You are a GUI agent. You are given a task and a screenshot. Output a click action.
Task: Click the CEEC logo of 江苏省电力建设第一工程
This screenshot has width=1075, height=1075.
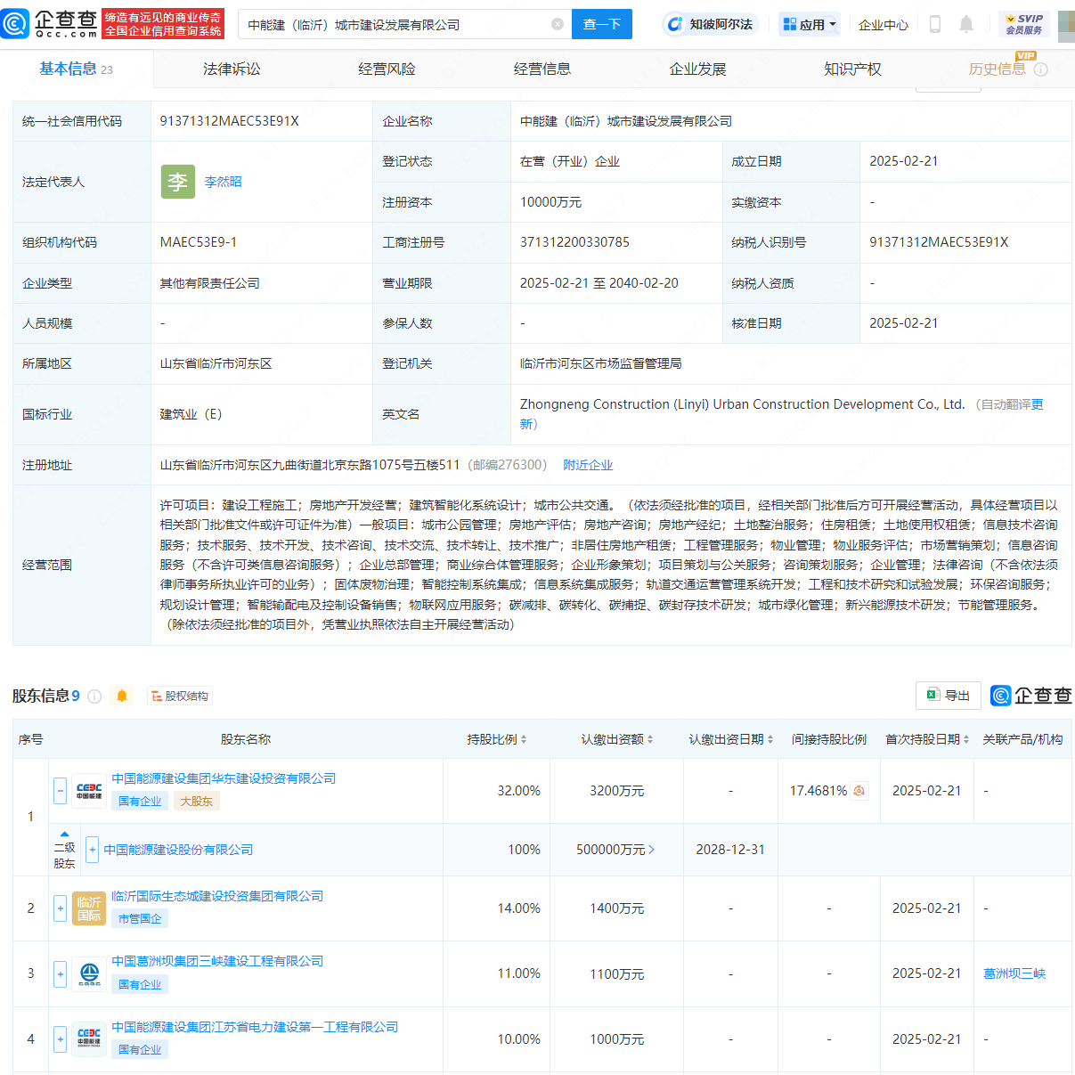[x=89, y=1039]
